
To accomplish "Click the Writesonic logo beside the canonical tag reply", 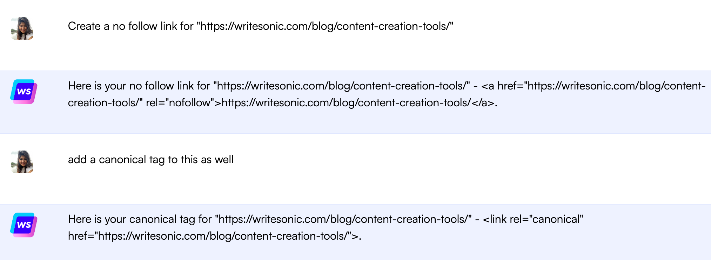I will tap(24, 225).
